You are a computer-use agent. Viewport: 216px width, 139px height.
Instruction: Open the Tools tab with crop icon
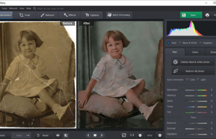point(25,15)
